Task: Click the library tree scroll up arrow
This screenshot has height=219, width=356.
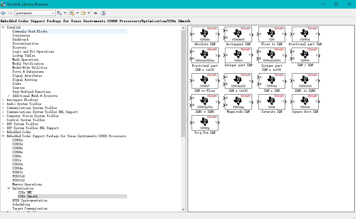Action: click(x=183, y=28)
